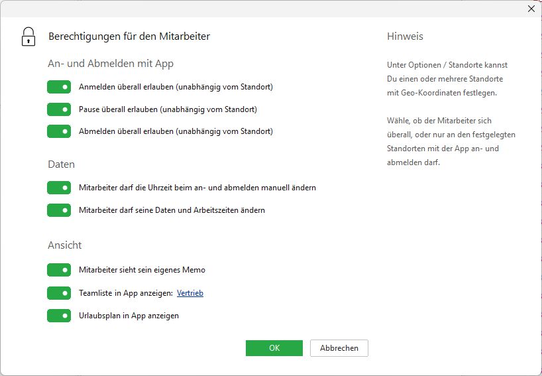Toggle 'Urlaubsplan in App anzeigen' switch
The height and width of the screenshot is (376, 542).
(59, 316)
